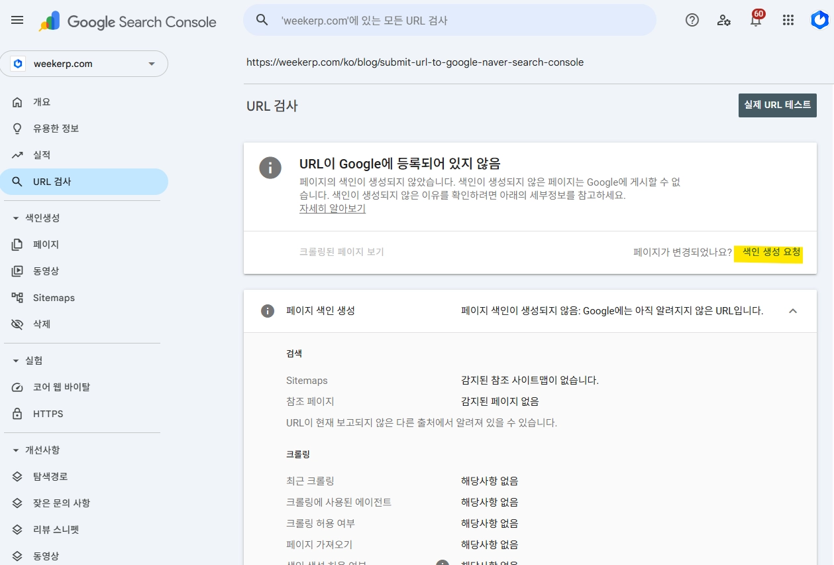Open user and permission settings icon

click(x=724, y=20)
